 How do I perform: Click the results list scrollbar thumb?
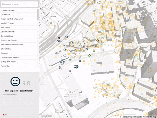[x=38, y=14]
